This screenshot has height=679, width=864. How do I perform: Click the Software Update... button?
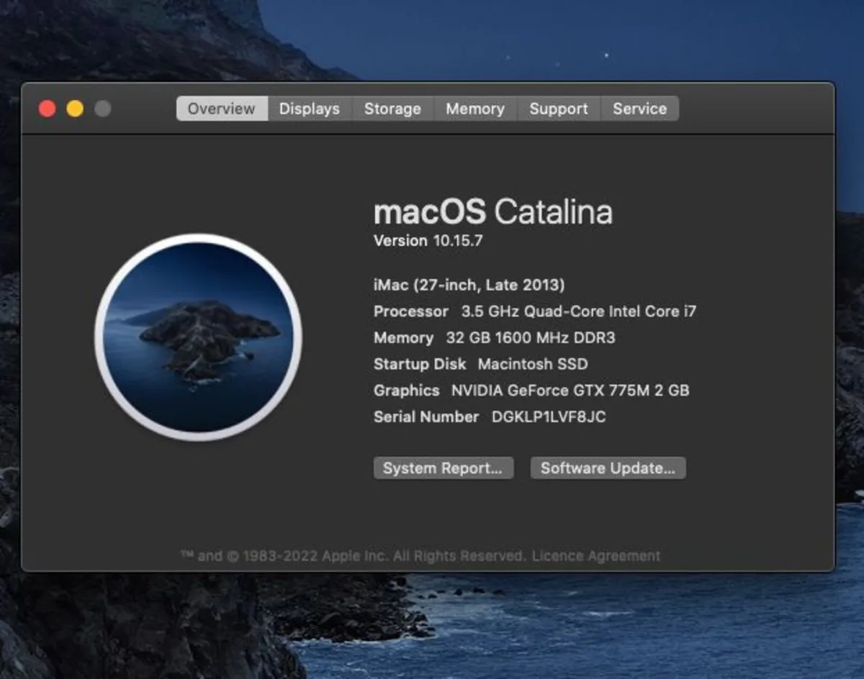pyautogui.click(x=608, y=468)
